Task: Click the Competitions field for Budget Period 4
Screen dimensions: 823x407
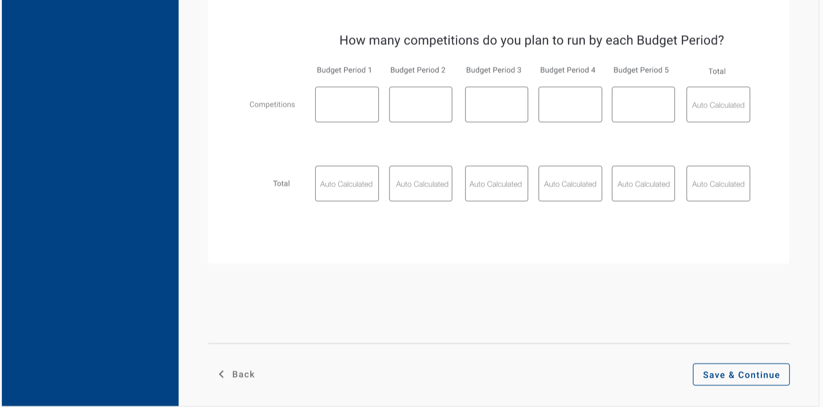Action: [x=570, y=105]
